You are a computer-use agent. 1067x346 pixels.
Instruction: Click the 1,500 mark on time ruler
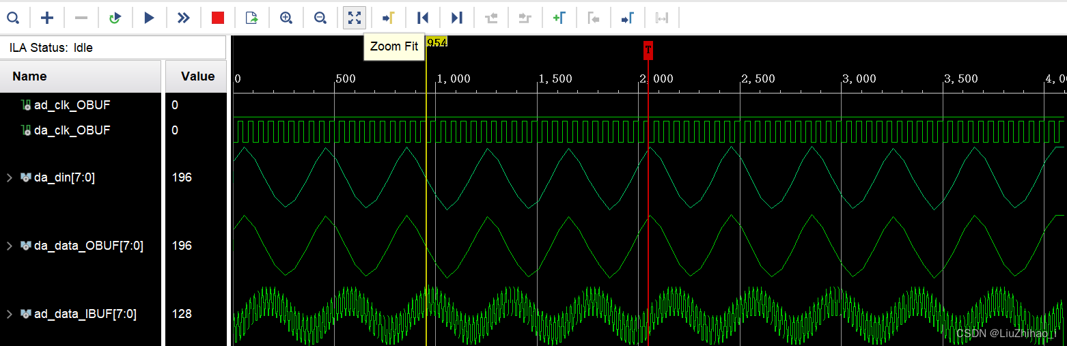coord(555,79)
